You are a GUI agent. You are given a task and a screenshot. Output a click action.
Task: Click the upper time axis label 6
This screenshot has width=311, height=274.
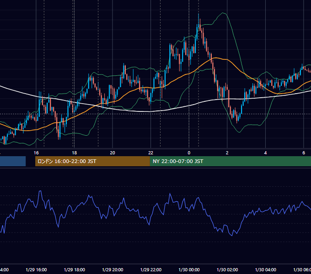pos(304,153)
